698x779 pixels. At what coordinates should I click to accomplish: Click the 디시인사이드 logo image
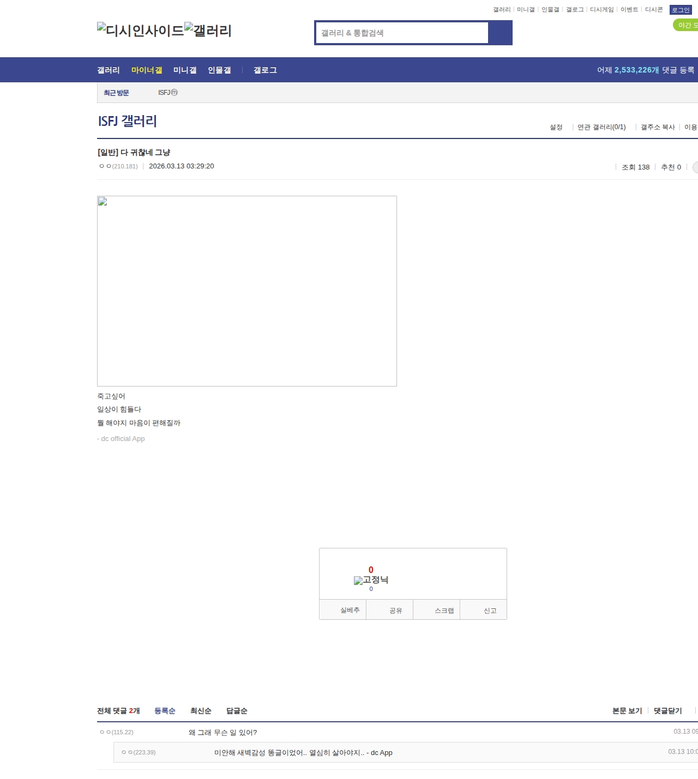click(141, 30)
